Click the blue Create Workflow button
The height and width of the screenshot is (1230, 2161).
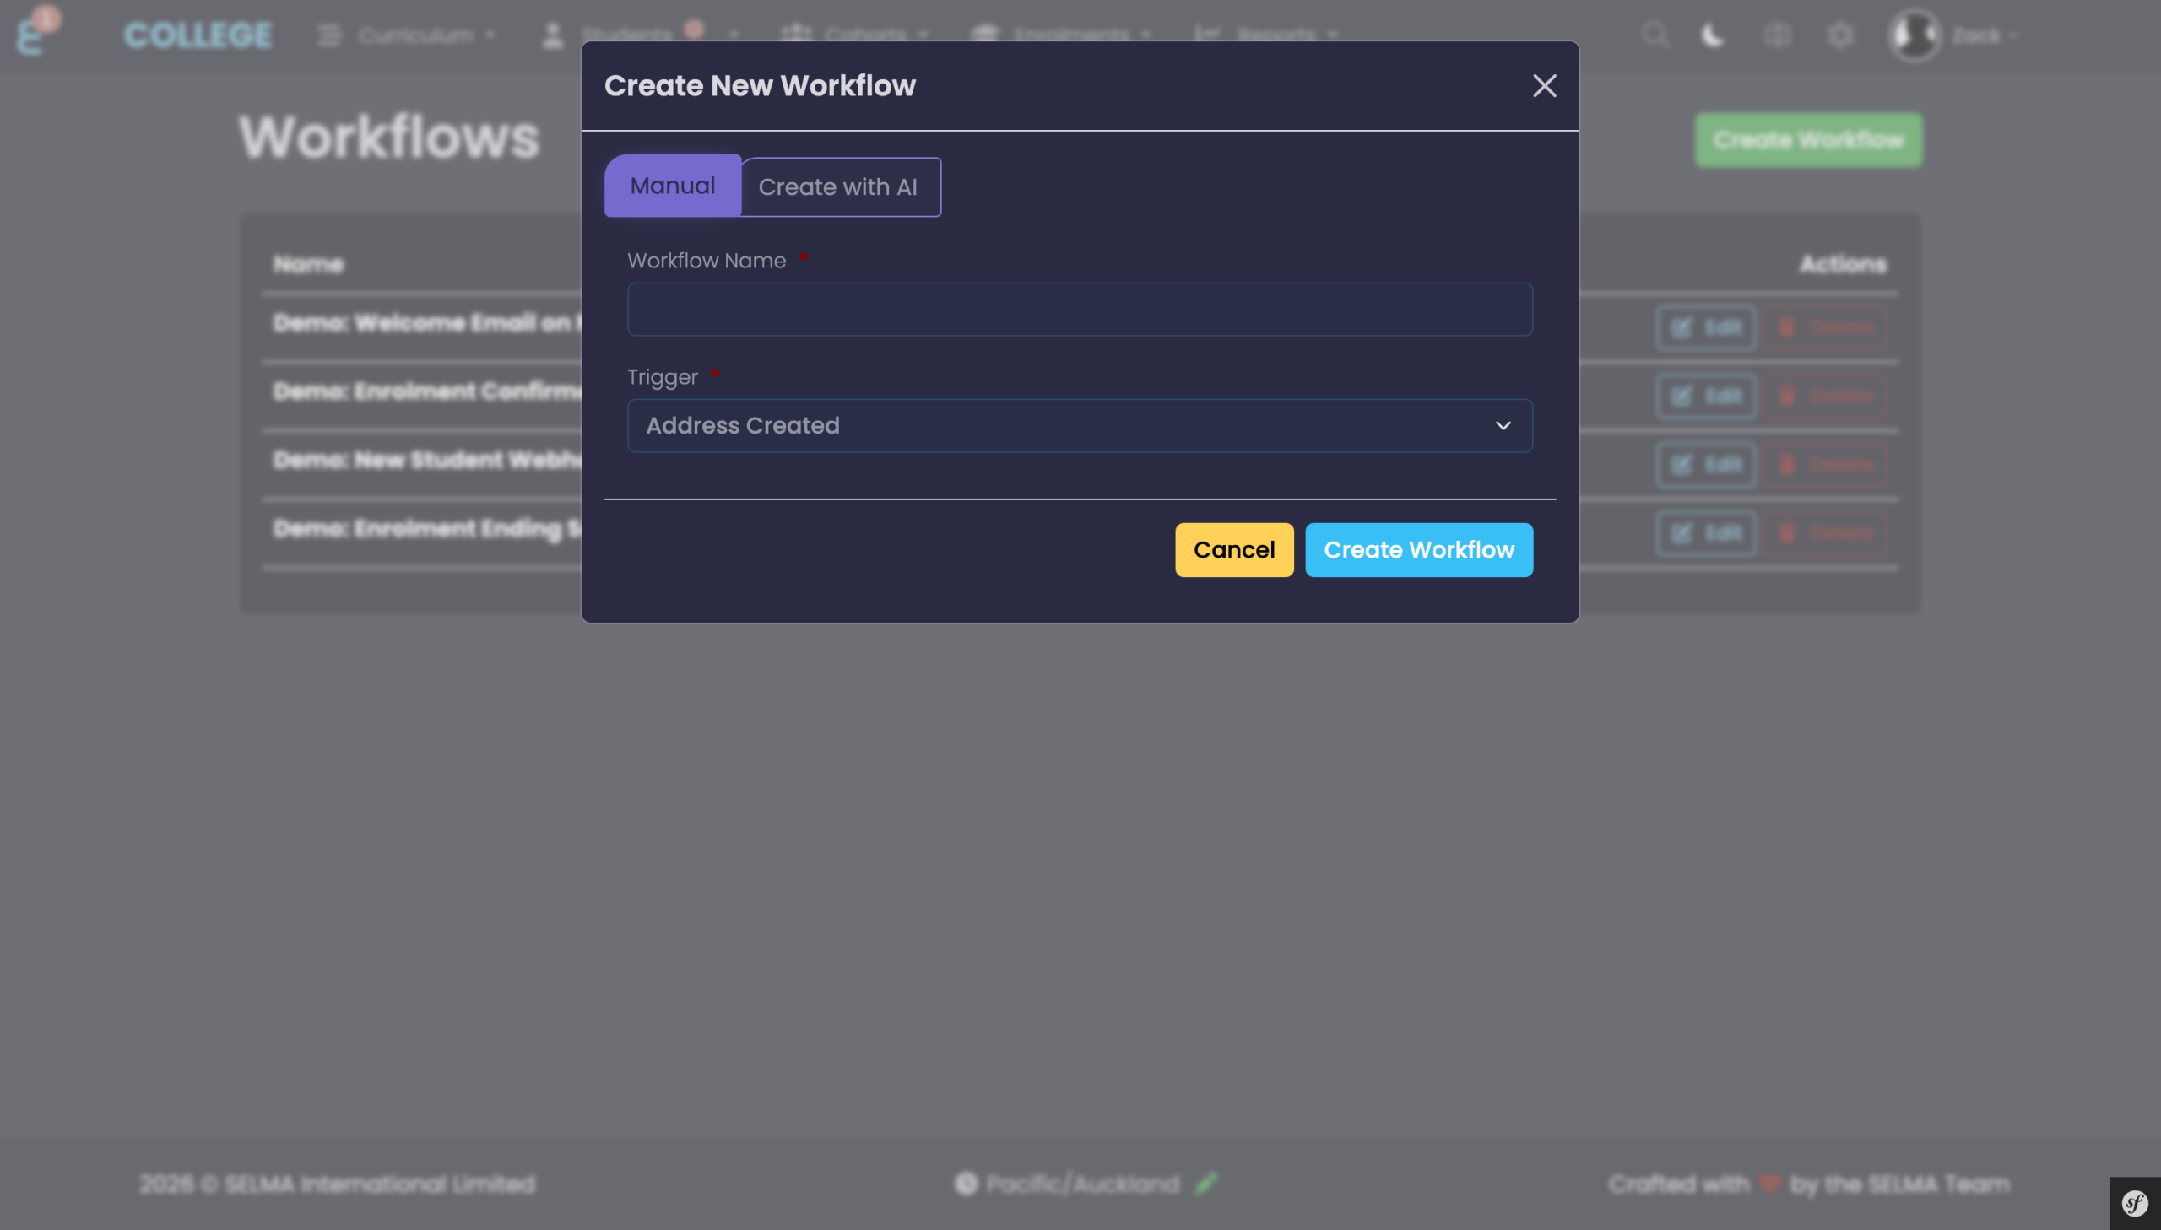pyautogui.click(x=1418, y=549)
